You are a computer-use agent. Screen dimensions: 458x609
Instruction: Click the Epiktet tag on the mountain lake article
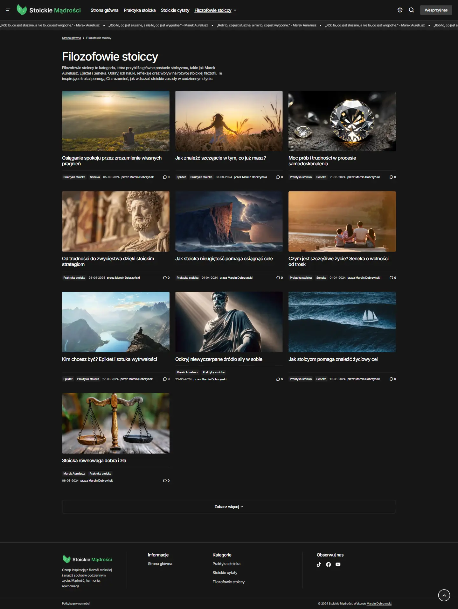pos(68,379)
